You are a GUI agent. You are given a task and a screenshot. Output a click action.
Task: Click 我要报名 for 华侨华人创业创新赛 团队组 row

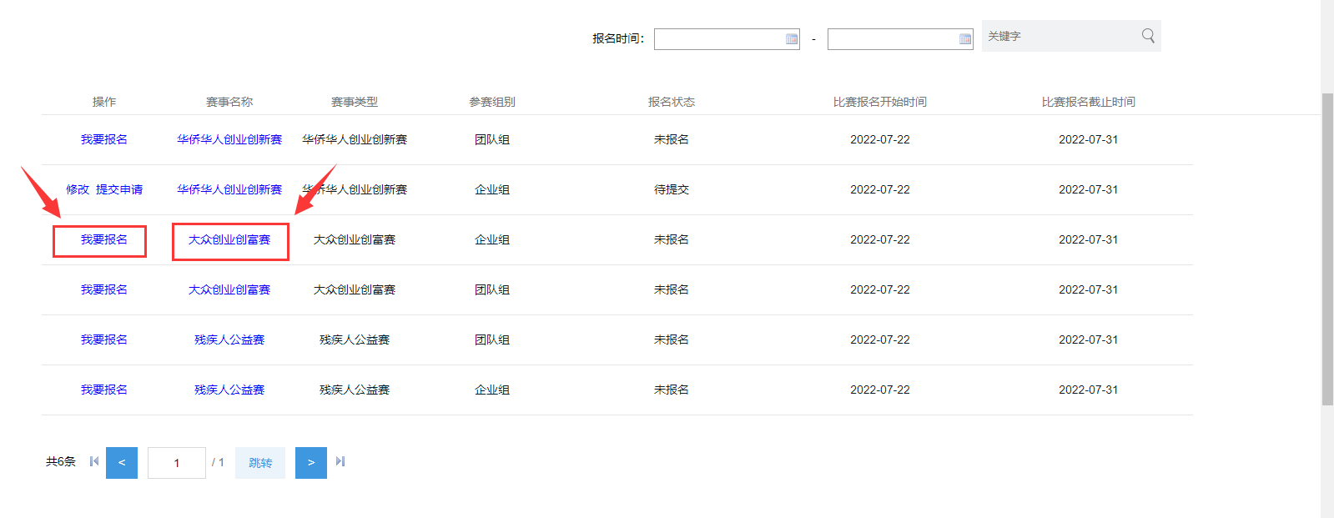point(104,139)
